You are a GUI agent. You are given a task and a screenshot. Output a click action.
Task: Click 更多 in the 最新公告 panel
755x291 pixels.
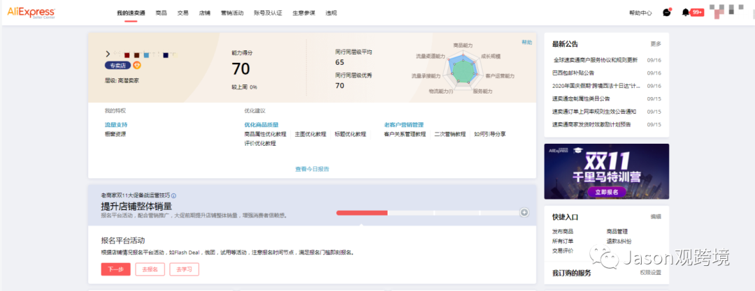655,44
